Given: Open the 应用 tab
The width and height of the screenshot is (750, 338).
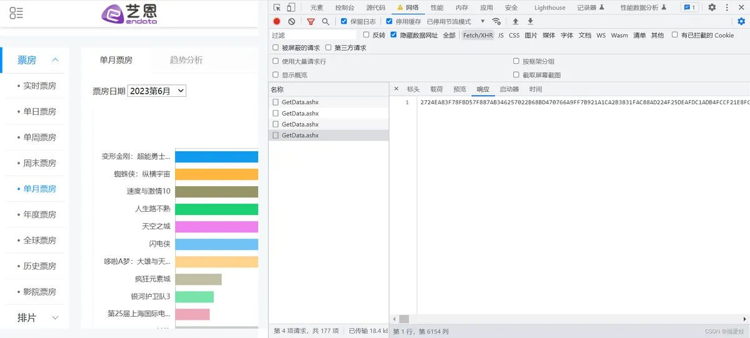Looking at the screenshot, I should tap(486, 7).
